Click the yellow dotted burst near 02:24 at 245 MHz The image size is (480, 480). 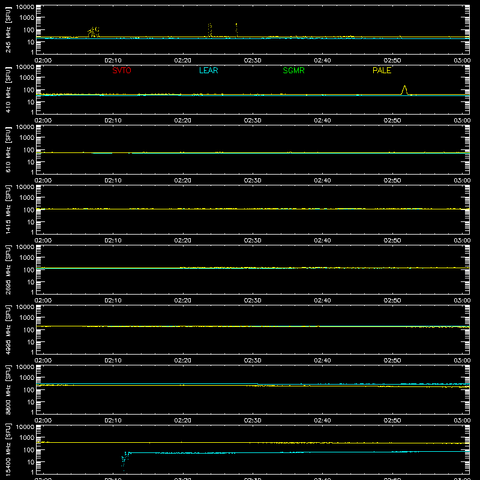(209, 30)
